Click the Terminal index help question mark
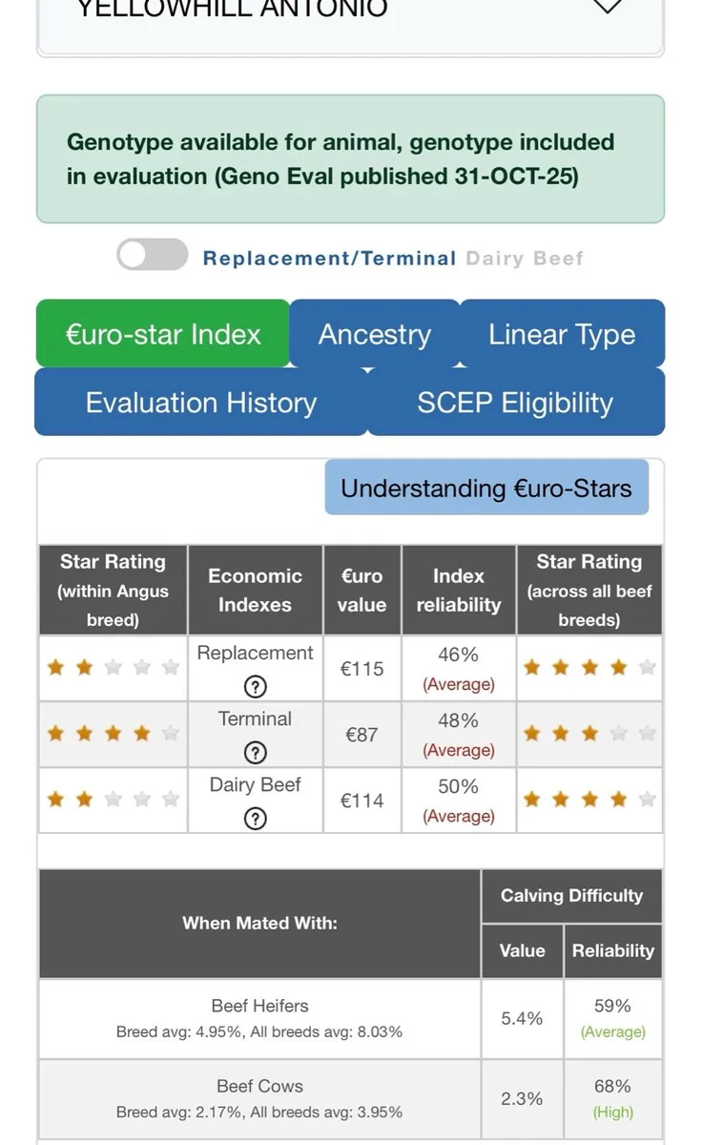Screen dimensions: 702x1145 [x=255, y=752]
